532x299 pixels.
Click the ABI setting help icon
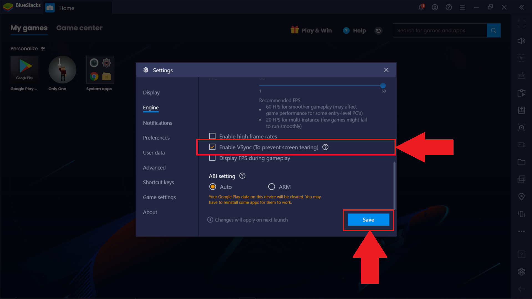coord(242,176)
